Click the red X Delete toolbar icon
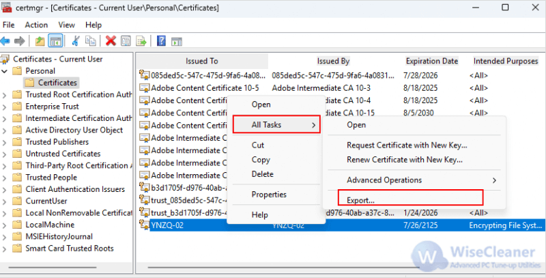546x278 pixels. [x=111, y=41]
